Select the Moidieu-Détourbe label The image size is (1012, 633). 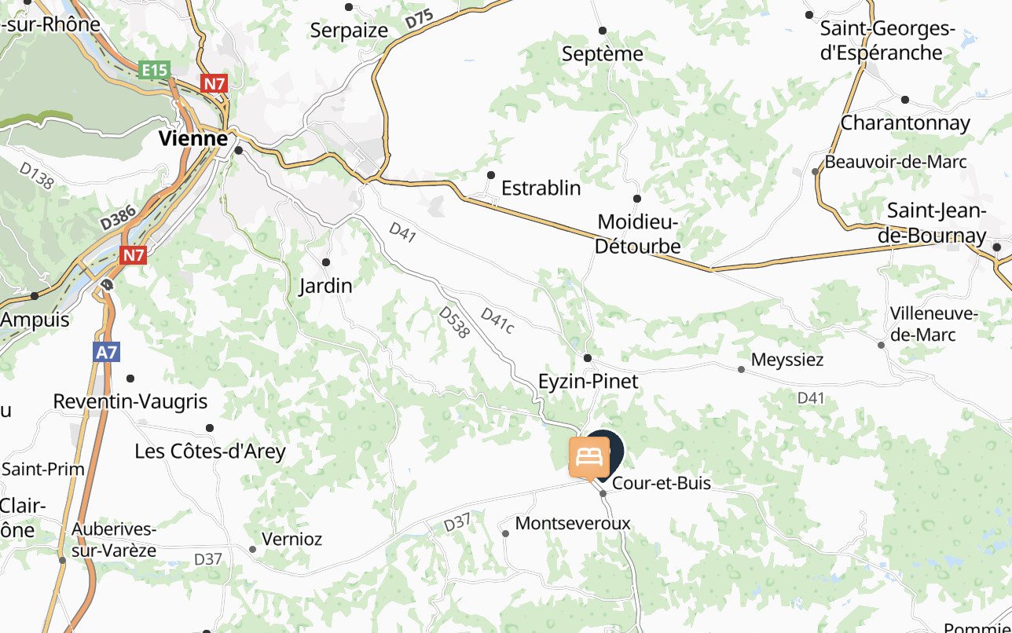coord(637,234)
